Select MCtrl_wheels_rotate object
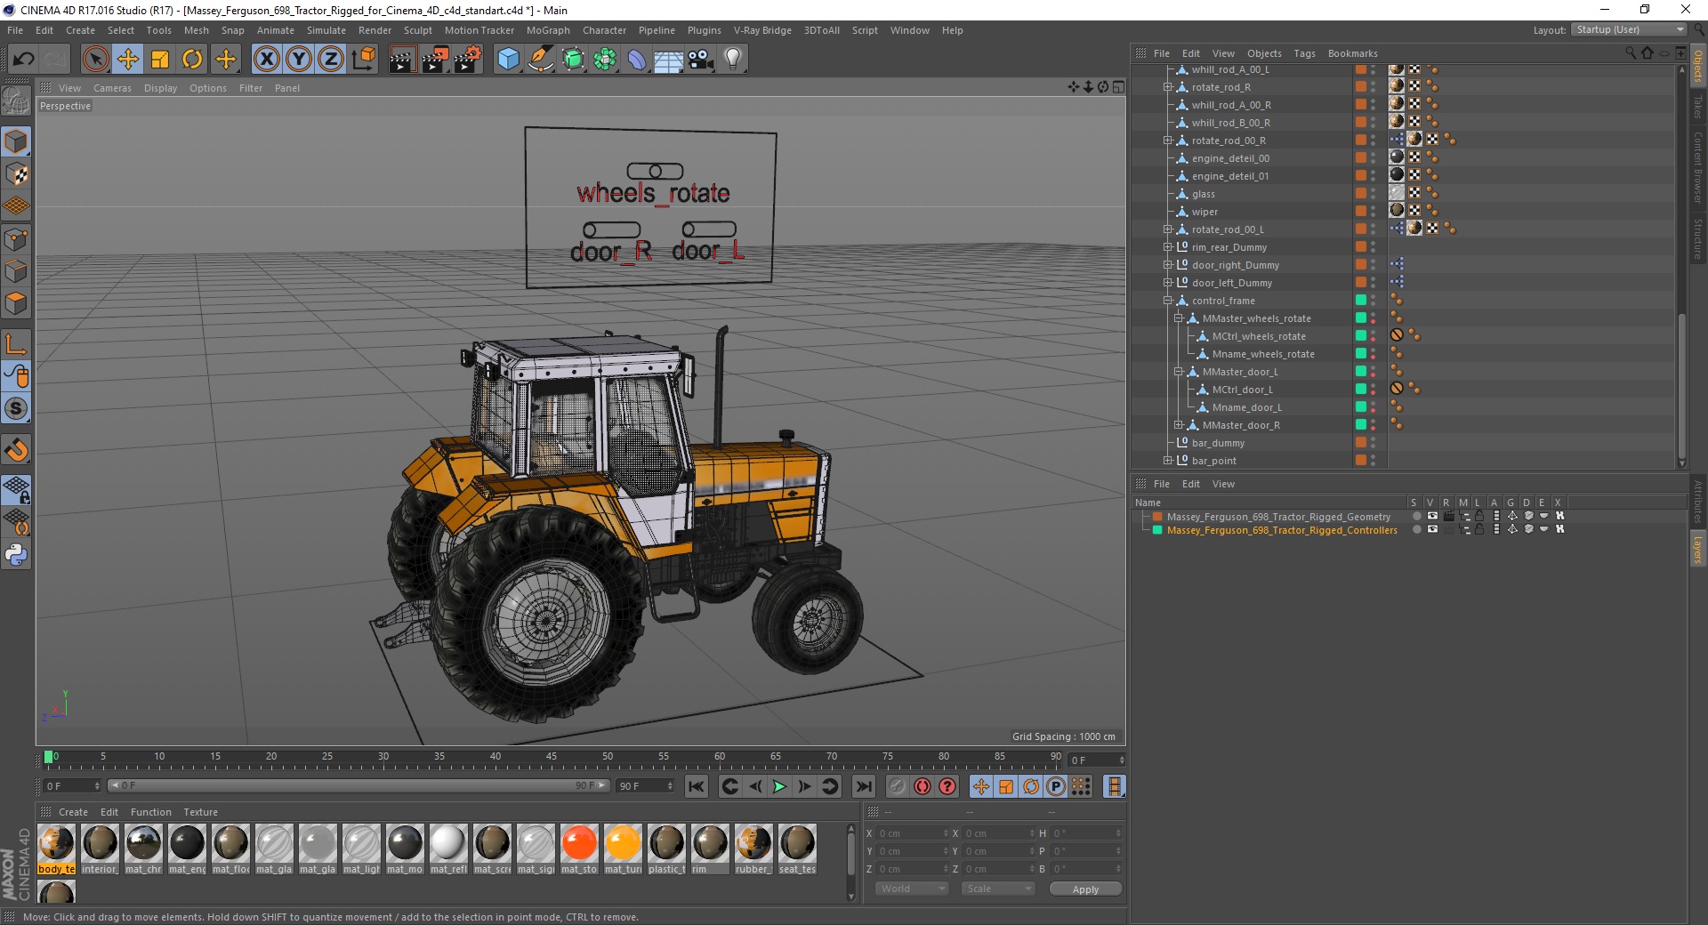 tap(1259, 336)
